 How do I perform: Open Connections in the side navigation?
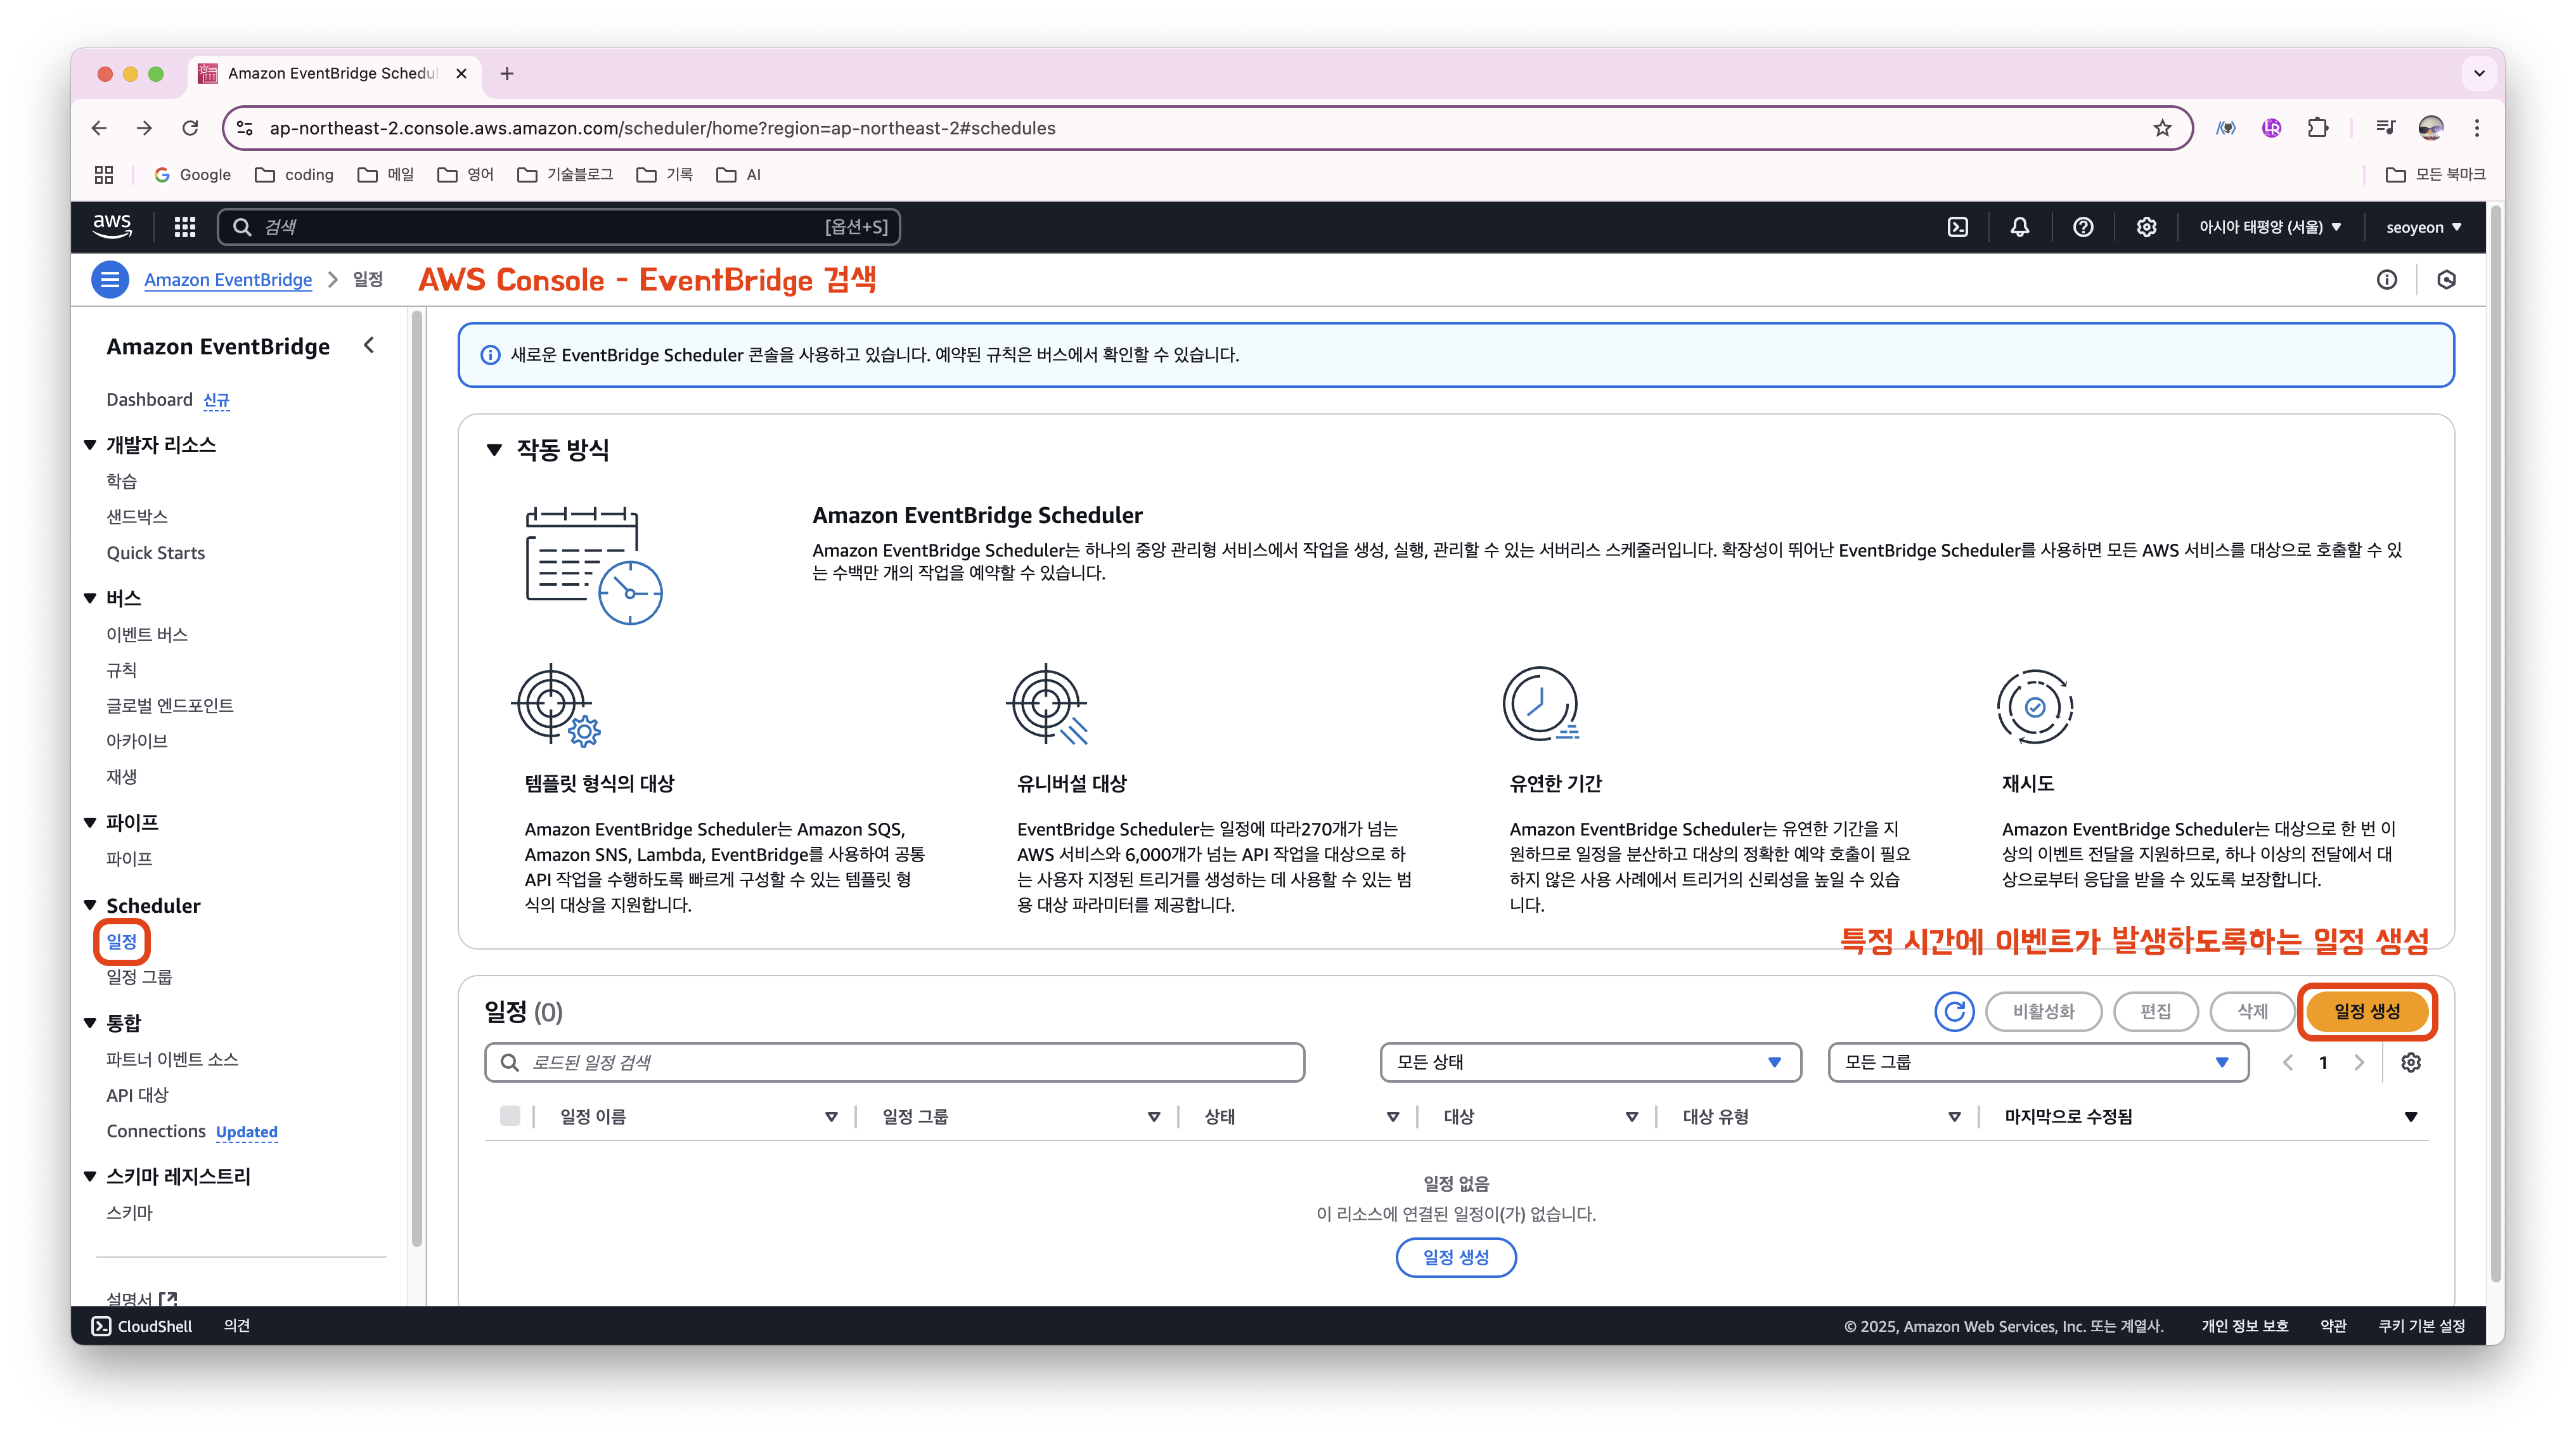156,1131
